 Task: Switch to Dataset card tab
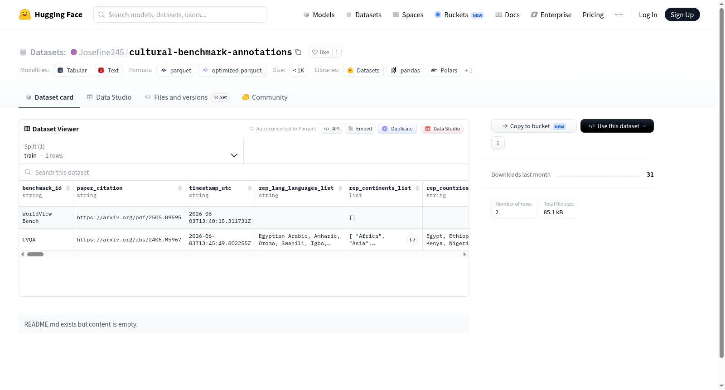coord(49,97)
